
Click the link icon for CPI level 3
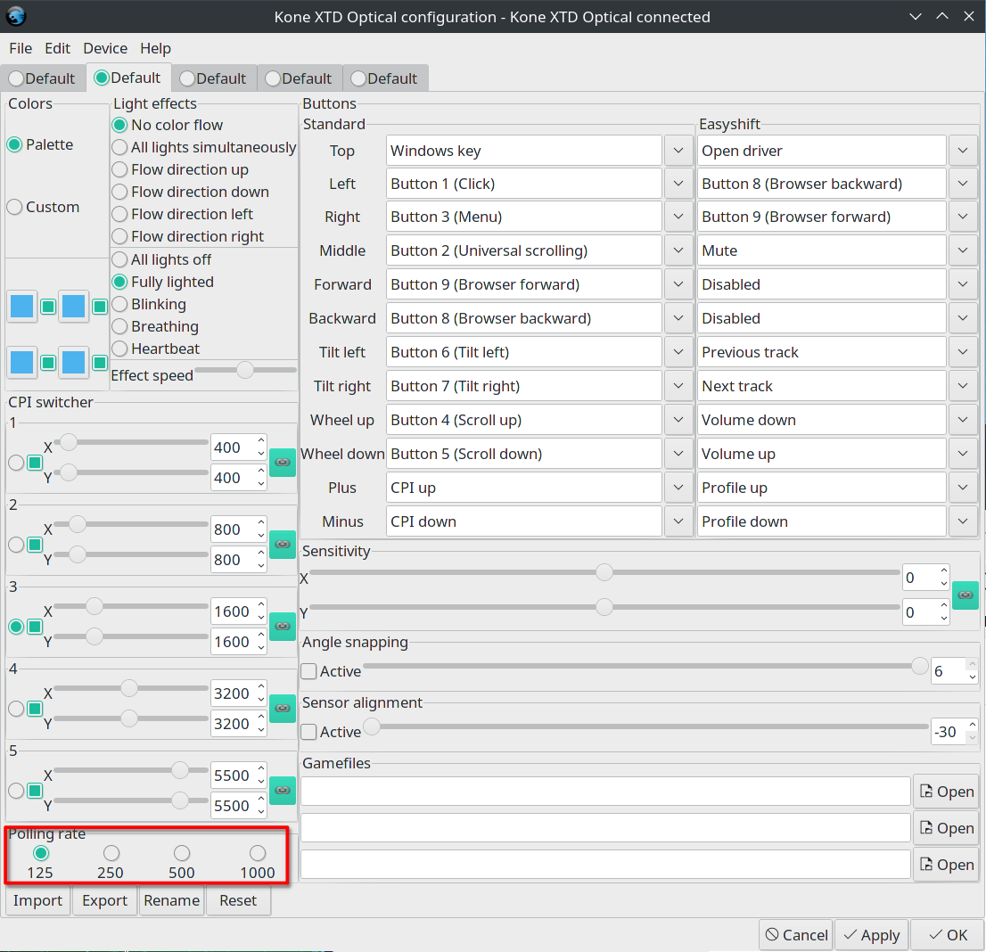tap(283, 627)
